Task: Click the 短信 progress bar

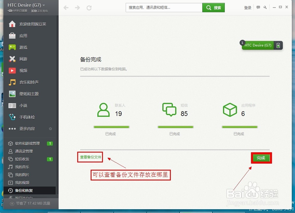Action: (176, 127)
